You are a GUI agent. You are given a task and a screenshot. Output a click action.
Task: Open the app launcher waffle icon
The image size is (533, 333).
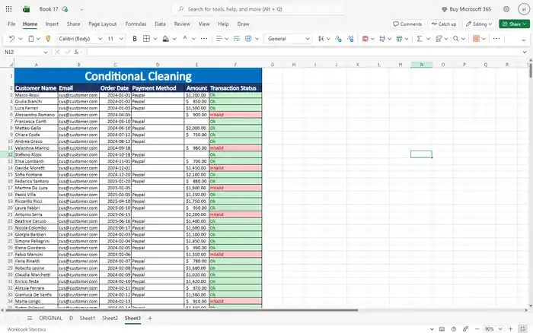[9, 9]
